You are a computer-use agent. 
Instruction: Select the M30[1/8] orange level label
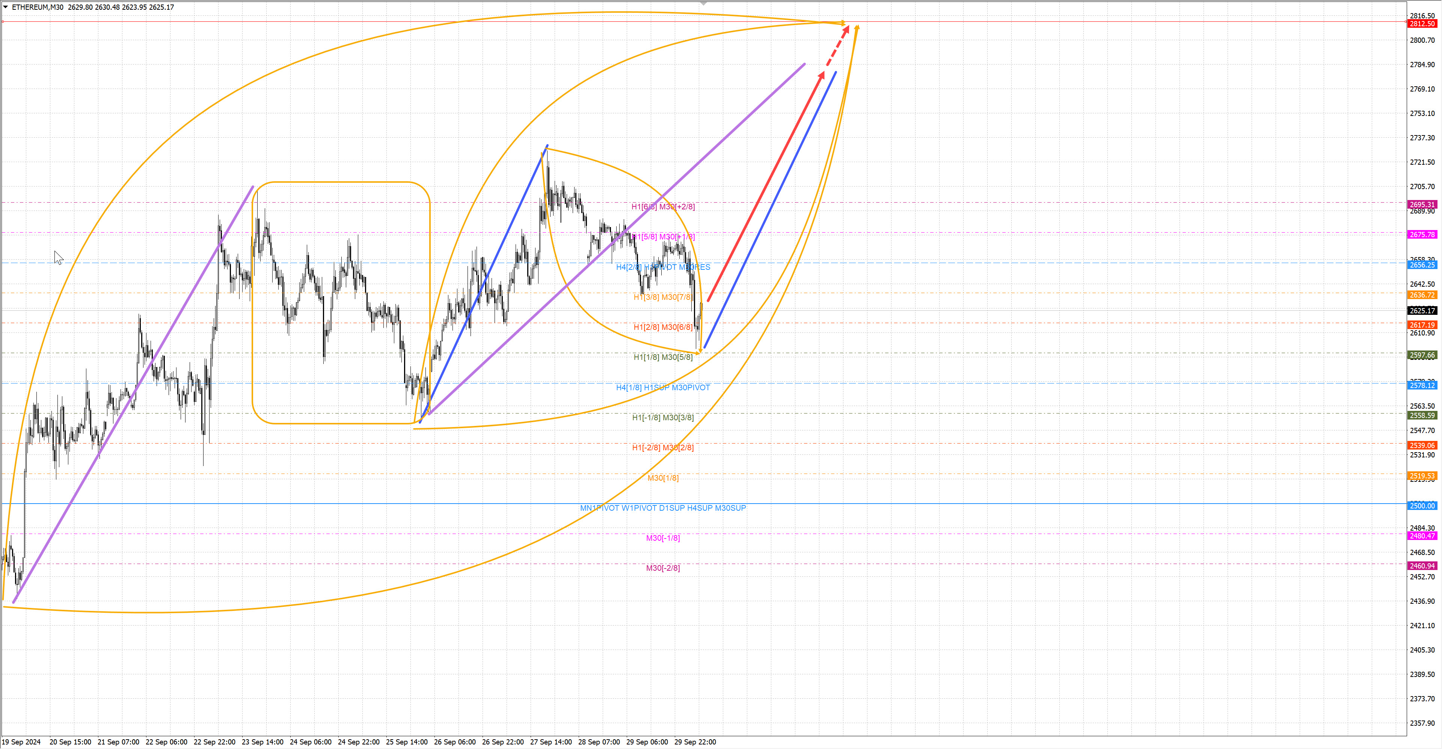(x=663, y=478)
